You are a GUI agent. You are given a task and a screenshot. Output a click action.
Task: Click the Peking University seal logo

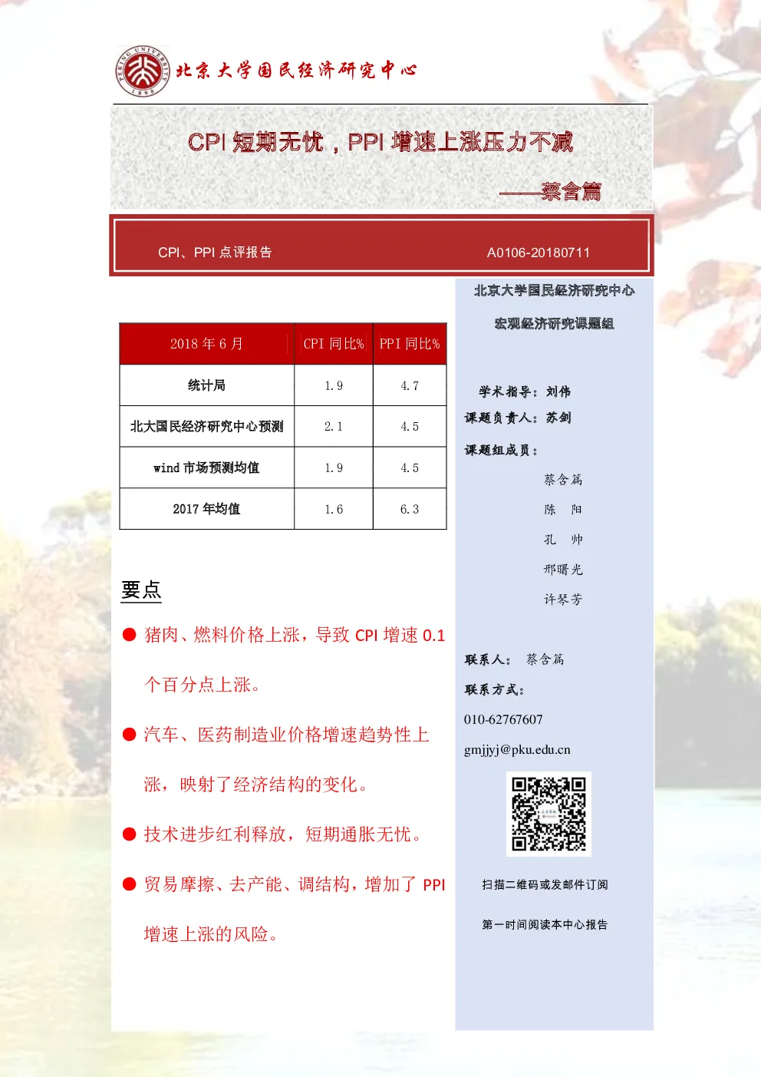143,70
